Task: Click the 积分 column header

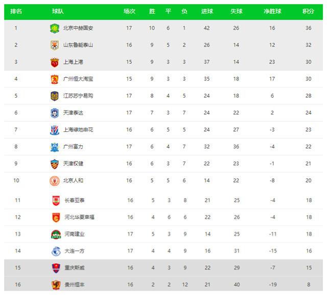Action: pyautogui.click(x=308, y=11)
